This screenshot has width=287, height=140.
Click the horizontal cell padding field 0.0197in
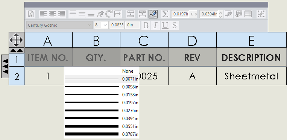coord(180,14)
